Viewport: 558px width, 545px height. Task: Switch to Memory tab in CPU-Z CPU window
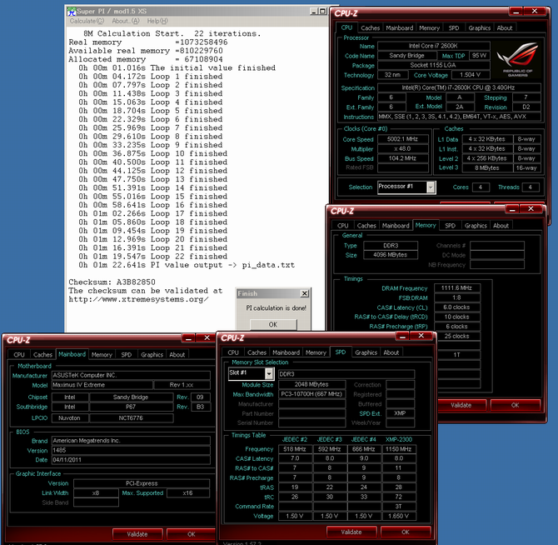(429, 28)
